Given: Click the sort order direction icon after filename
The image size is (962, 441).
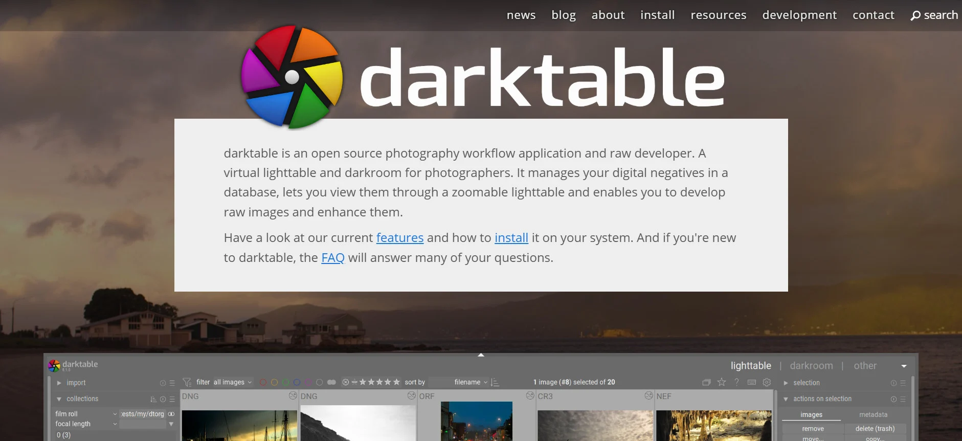Looking at the screenshot, I should tap(495, 382).
